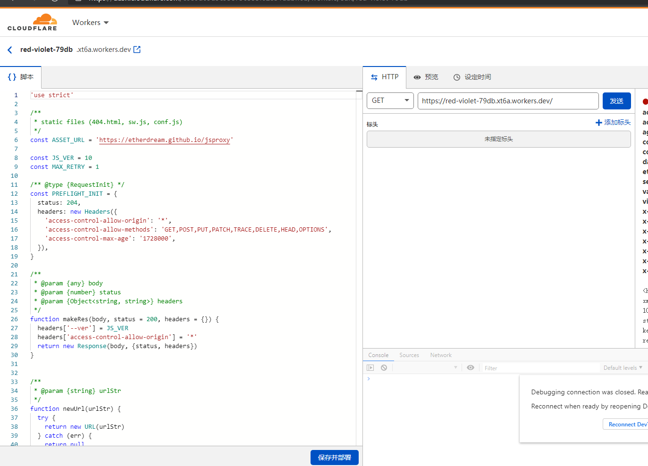
Task: Click the request URL input field
Action: (x=508, y=101)
